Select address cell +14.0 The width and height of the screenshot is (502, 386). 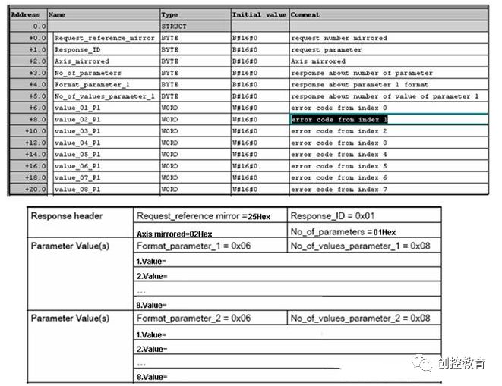29,155
